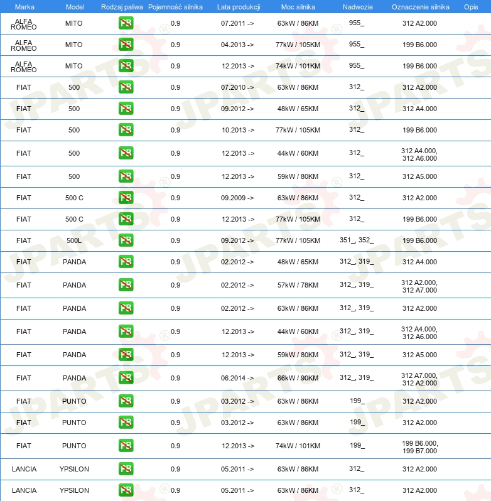Click the Pojemność silnika column header
Image resolution: width=491 pixels, height=501 pixels.
coord(175,7)
